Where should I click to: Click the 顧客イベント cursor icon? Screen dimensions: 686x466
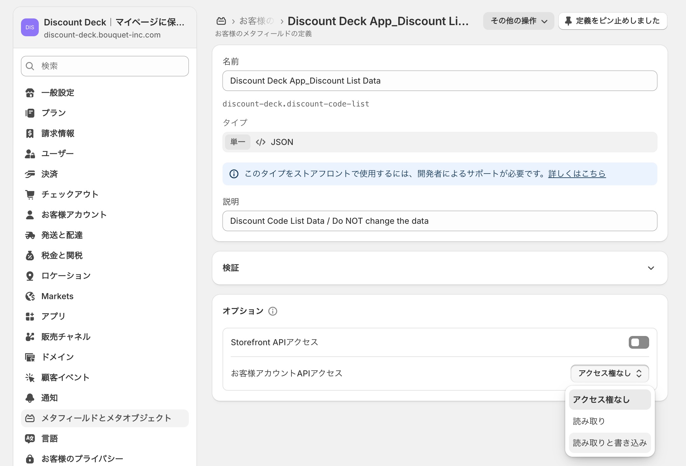[30, 378]
